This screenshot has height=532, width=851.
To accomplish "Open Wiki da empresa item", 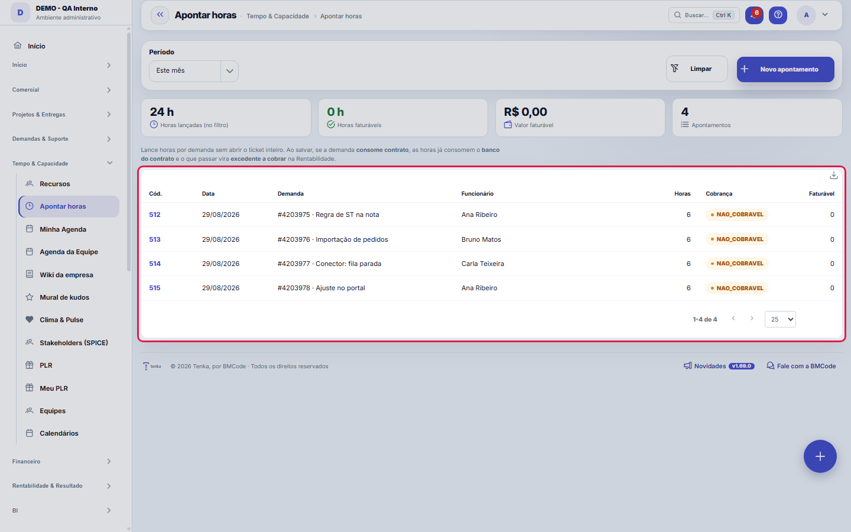I will click(69, 275).
